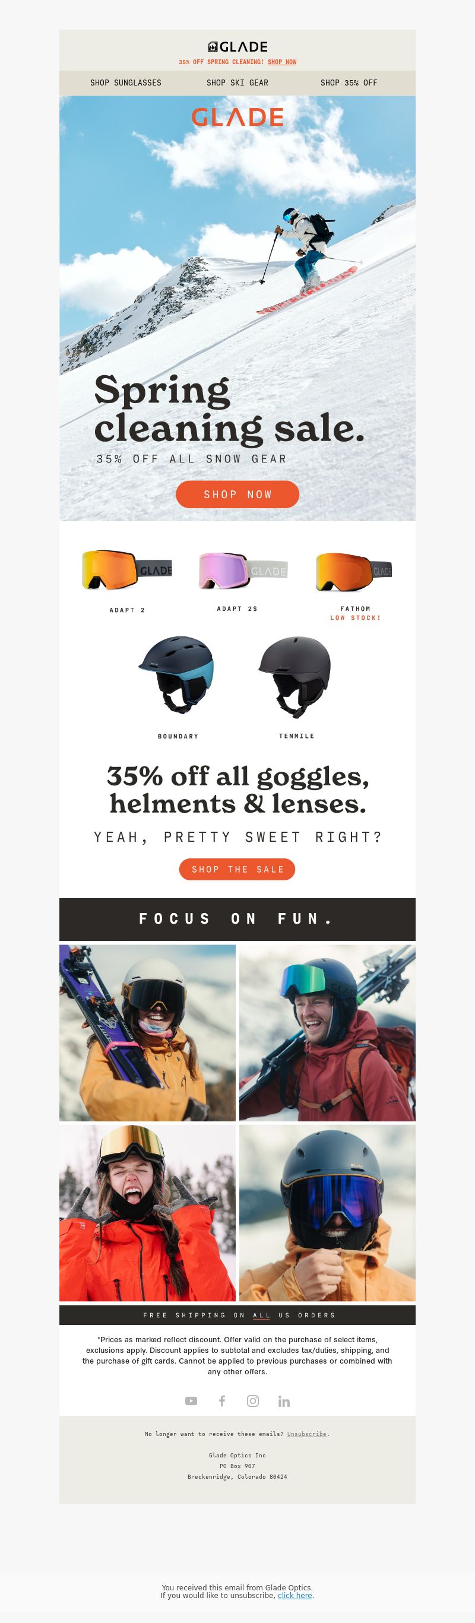This screenshot has height=1623, width=475.
Task: Choose the black Tenmile helmet
Action: click(x=294, y=677)
